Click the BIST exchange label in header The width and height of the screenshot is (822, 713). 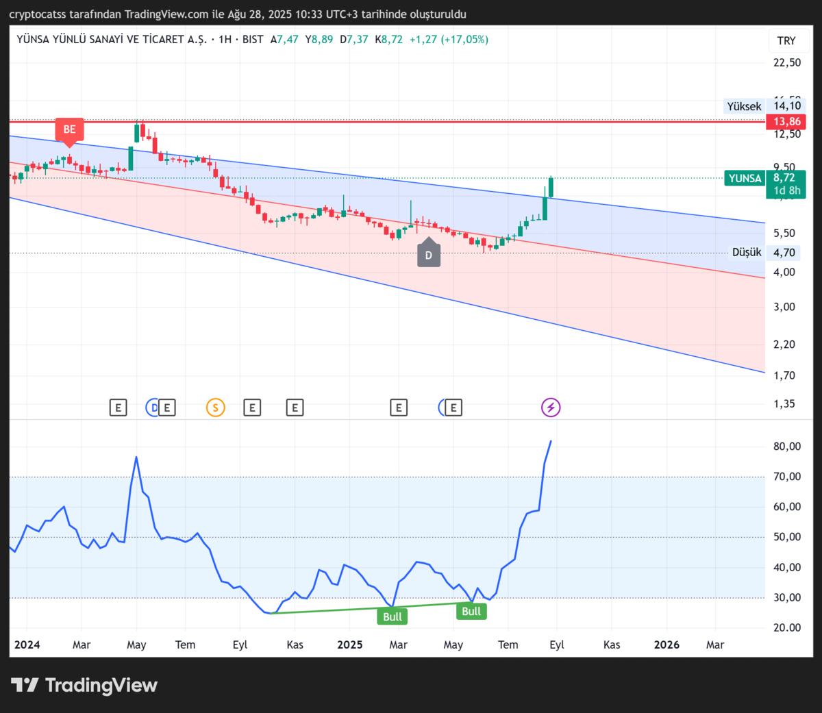coord(253,40)
